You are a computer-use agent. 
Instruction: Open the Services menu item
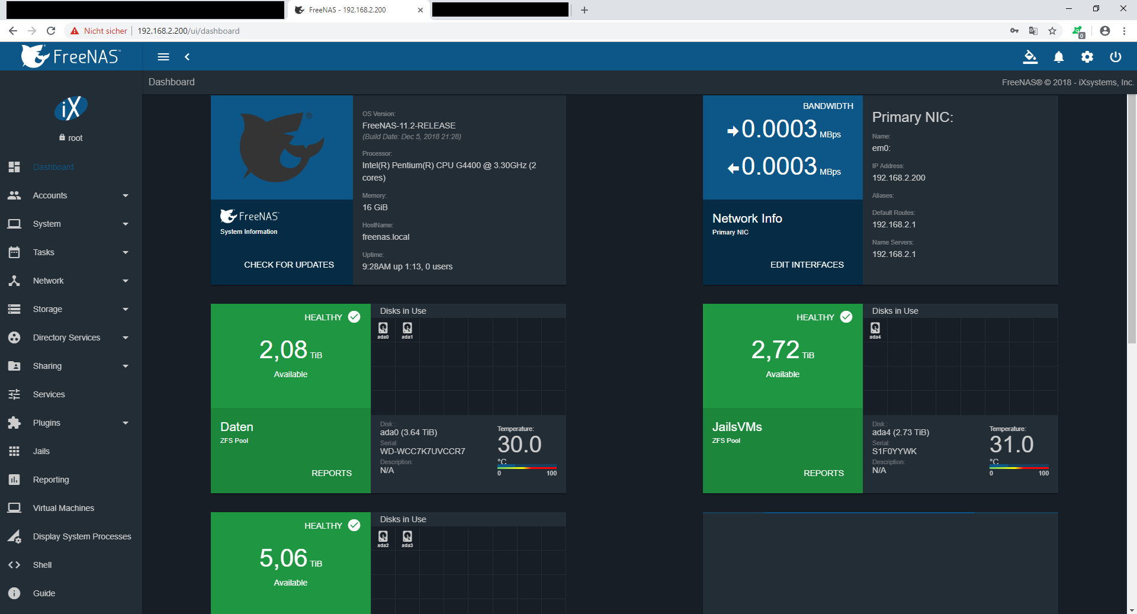(x=71, y=394)
